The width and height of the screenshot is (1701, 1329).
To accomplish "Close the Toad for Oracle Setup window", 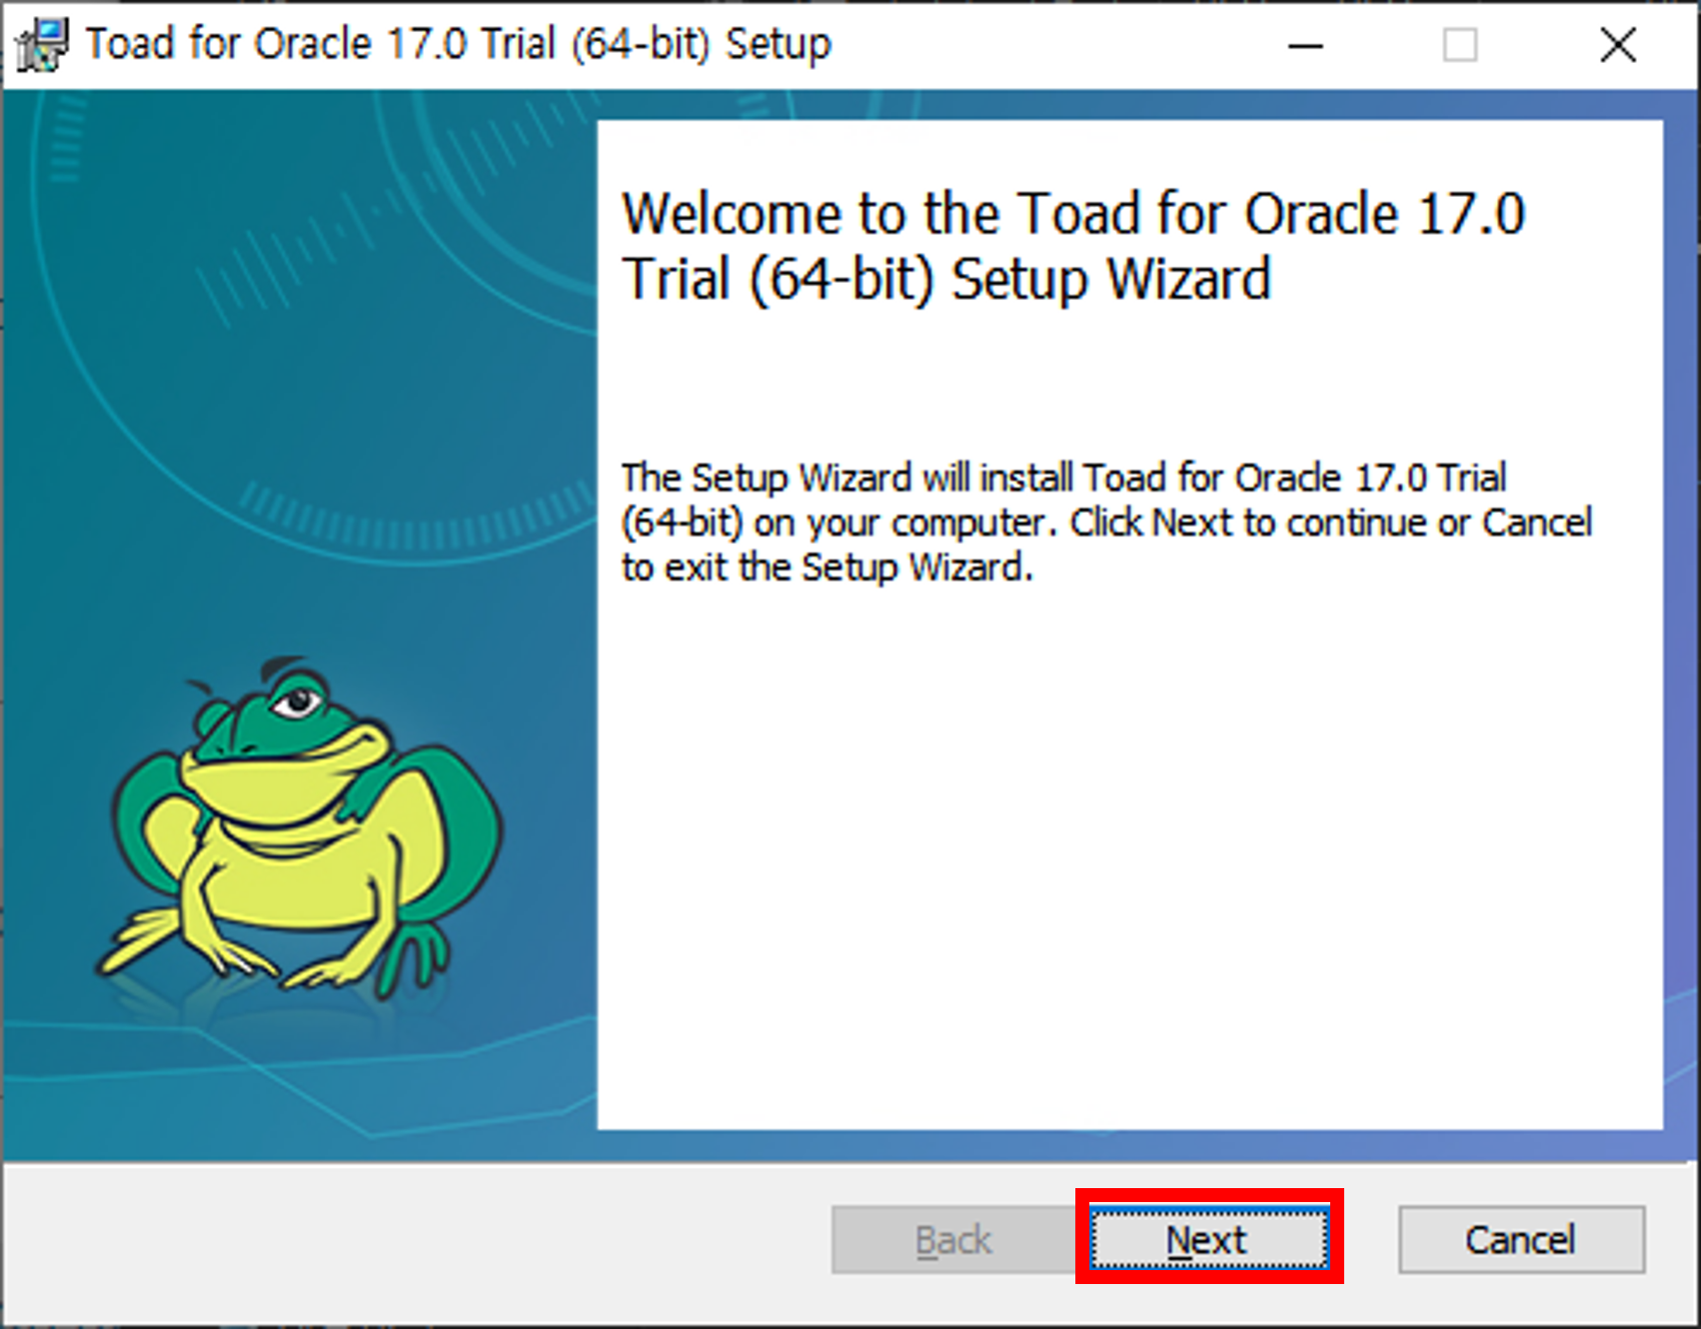I will (1617, 45).
